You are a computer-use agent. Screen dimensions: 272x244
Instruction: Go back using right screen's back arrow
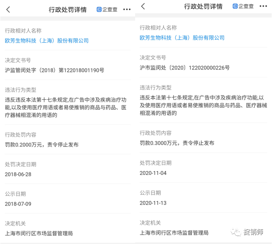click(x=143, y=6)
